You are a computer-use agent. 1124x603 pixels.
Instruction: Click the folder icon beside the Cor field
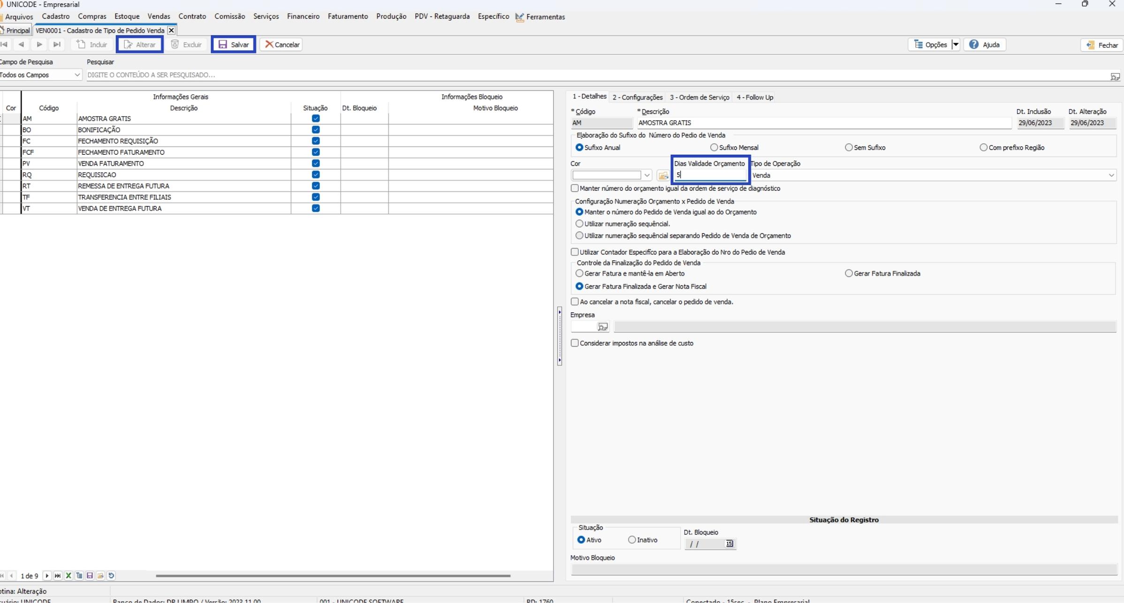663,176
